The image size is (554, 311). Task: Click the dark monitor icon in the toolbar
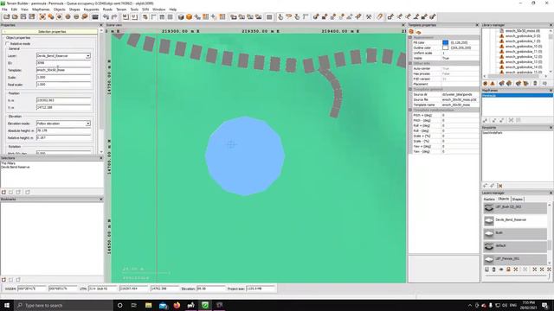tap(95, 16)
